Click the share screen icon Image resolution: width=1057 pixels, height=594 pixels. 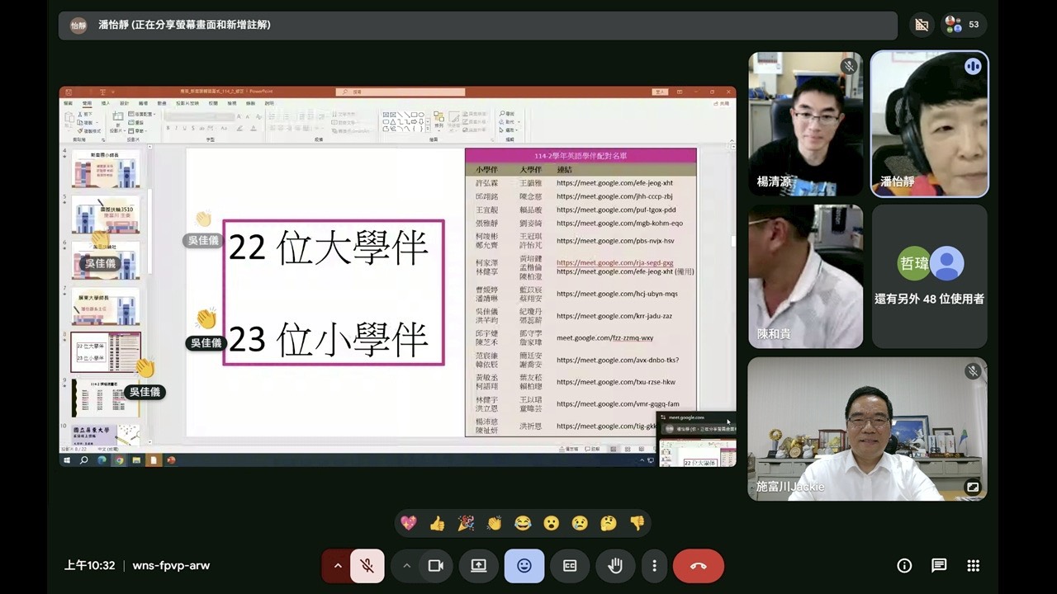tap(479, 566)
